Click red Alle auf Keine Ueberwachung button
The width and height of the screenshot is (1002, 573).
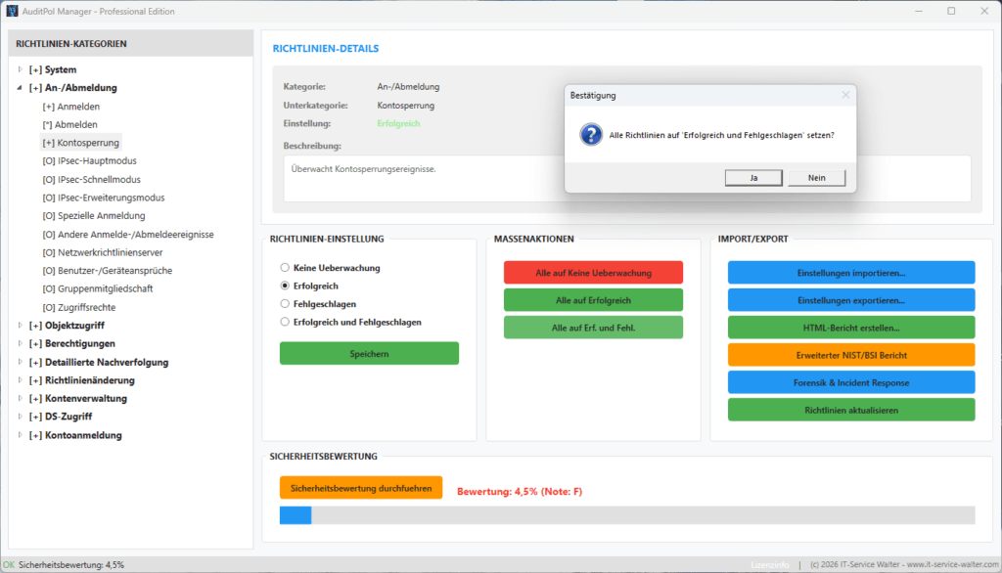tap(593, 273)
